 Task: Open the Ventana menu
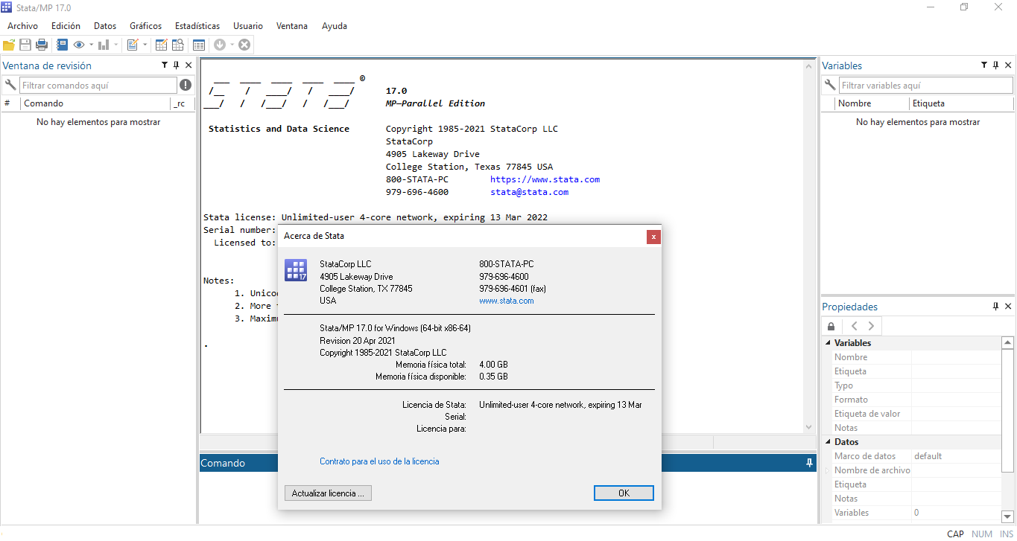click(x=292, y=26)
